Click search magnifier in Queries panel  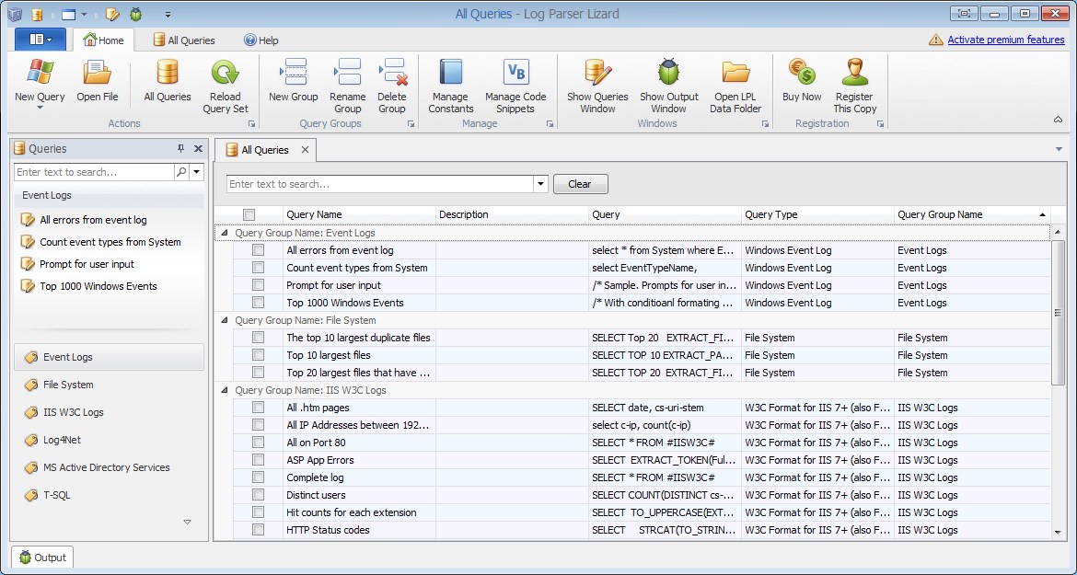(x=181, y=171)
